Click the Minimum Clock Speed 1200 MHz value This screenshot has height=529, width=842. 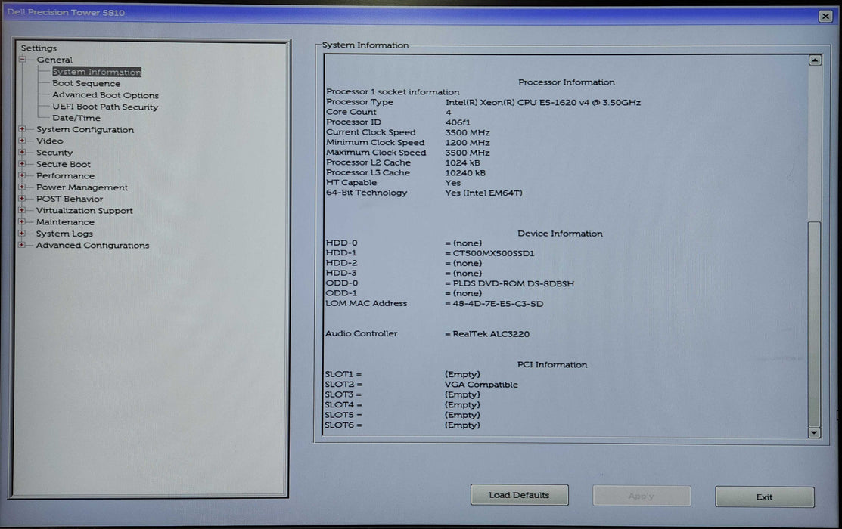point(468,143)
